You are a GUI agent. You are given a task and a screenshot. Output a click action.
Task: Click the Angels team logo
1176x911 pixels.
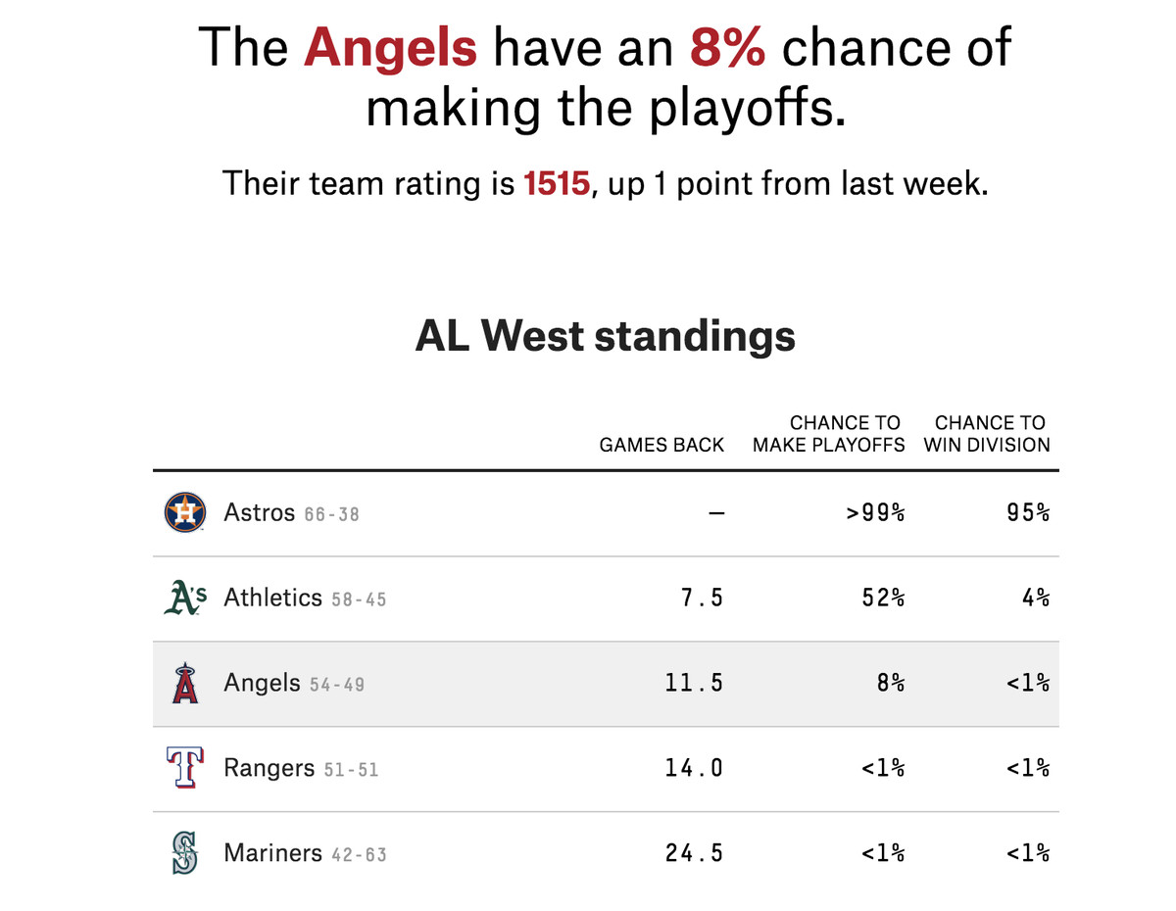point(184,683)
